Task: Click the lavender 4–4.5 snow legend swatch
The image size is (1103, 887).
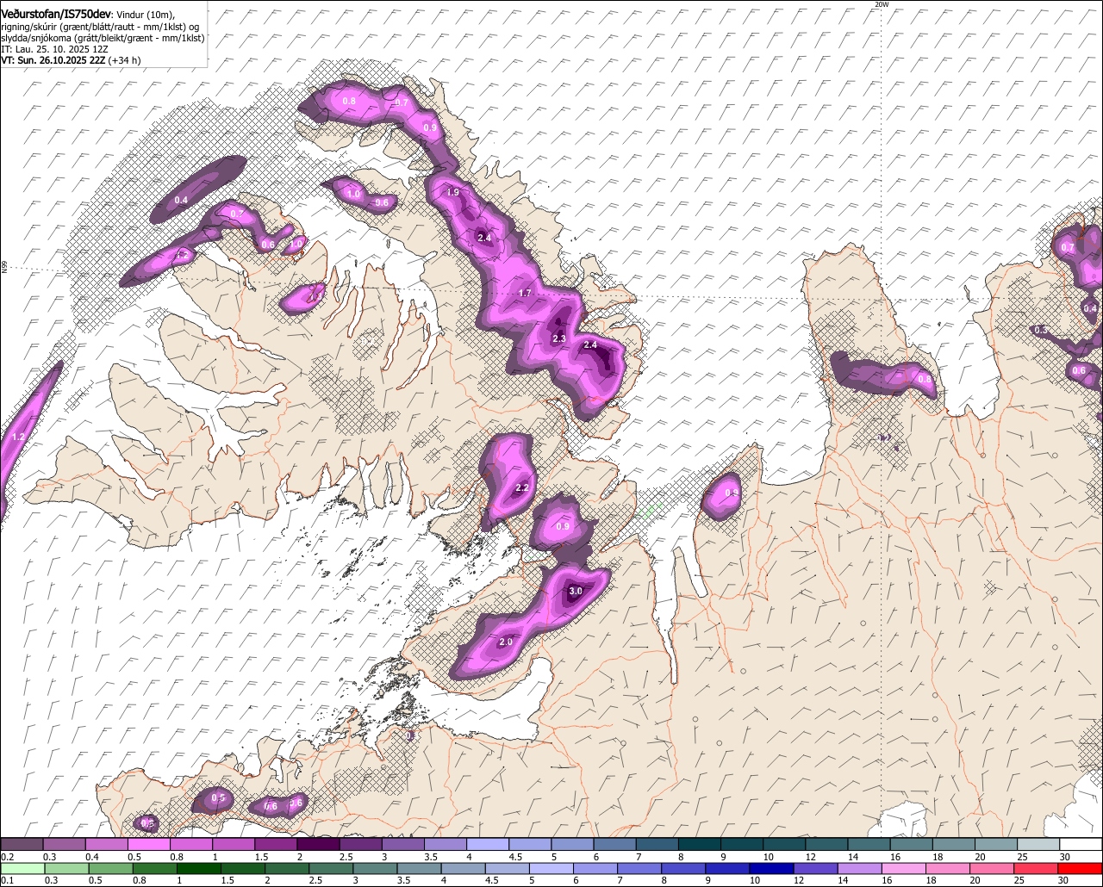Action: 488,845
